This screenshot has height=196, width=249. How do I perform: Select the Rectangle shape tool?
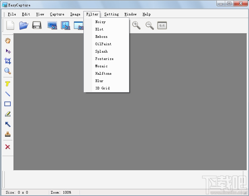click(7, 104)
